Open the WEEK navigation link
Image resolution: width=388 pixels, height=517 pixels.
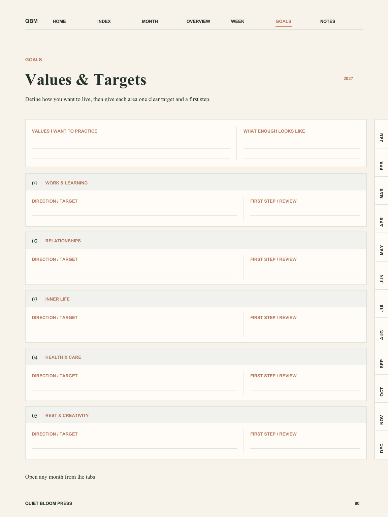click(x=237, y=21)
